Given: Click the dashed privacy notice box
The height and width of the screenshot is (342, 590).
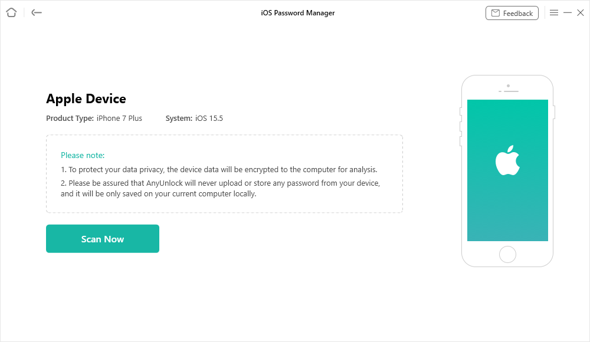Looking at the screenshot, I should point(224,173).
